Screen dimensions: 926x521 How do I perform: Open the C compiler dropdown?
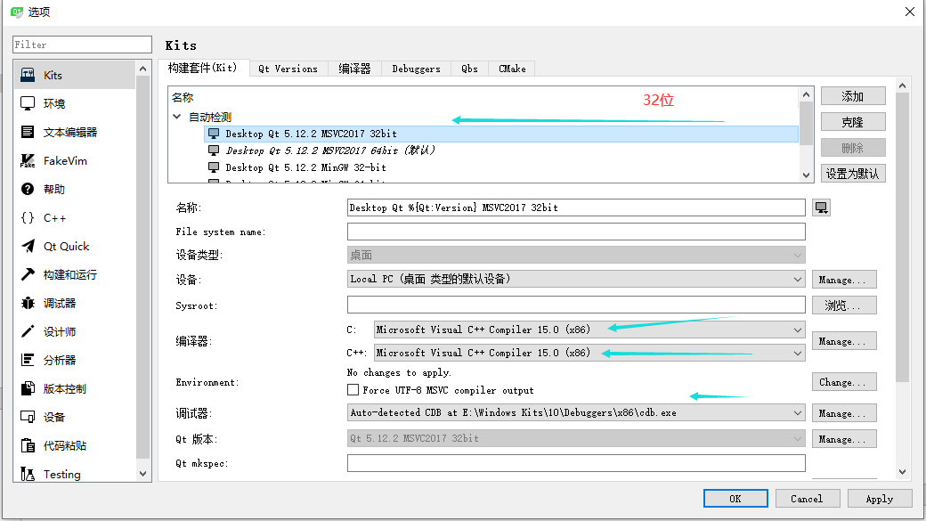point(589,330)
